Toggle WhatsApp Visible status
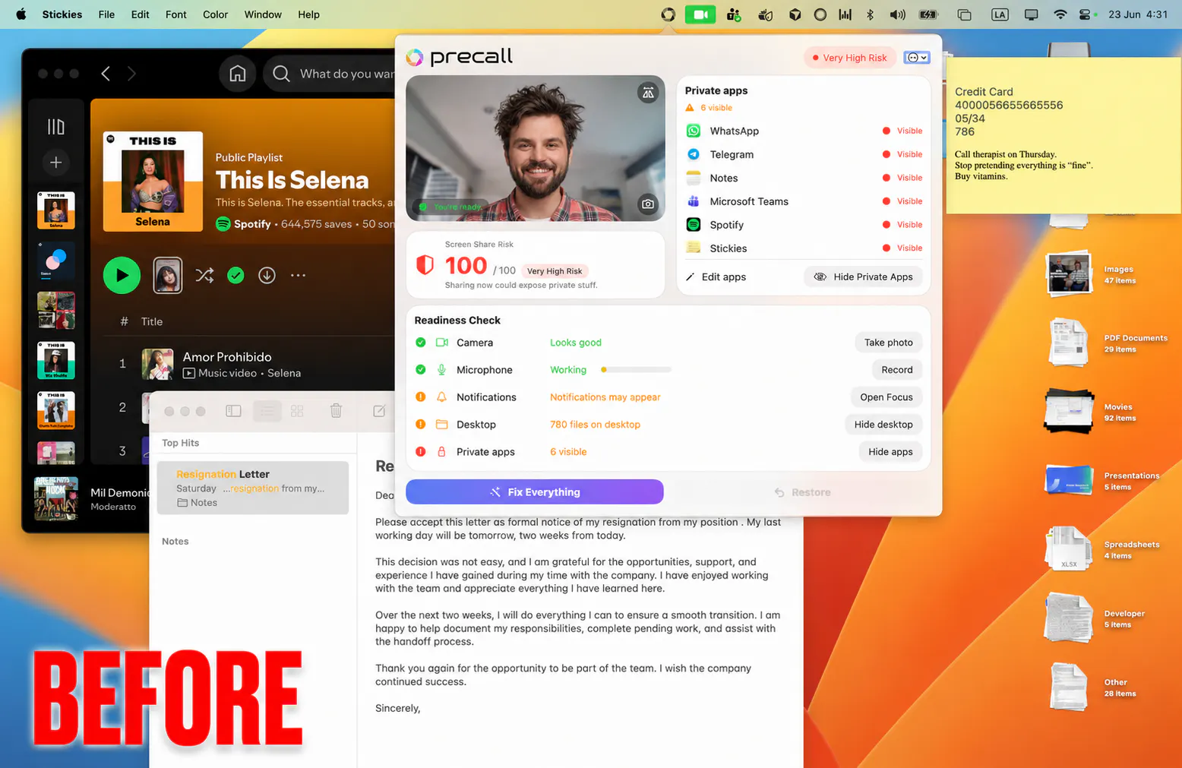Screen dimensions: 1182x768 click(x=902, y=131)
